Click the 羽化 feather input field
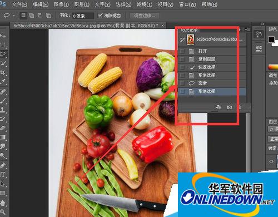The image size is (278, 217). click(x=83, y=16)
